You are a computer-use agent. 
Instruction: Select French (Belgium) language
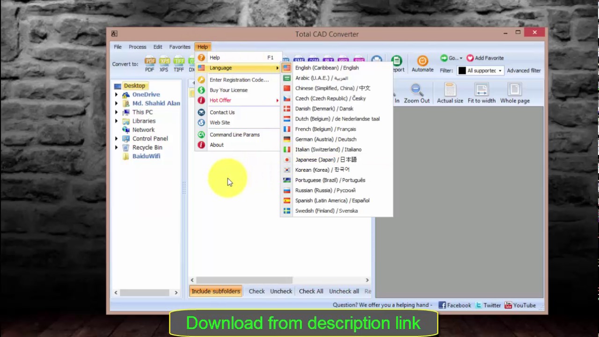click(336, 129)
